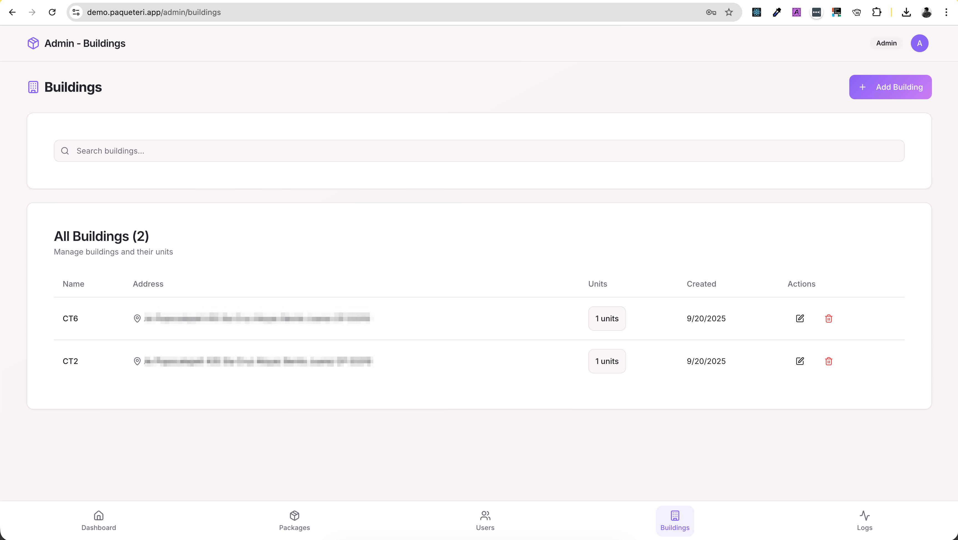The width and height of the screenshot is (958, 540).
Task: Click Add Building button
Action: (890, 87)
